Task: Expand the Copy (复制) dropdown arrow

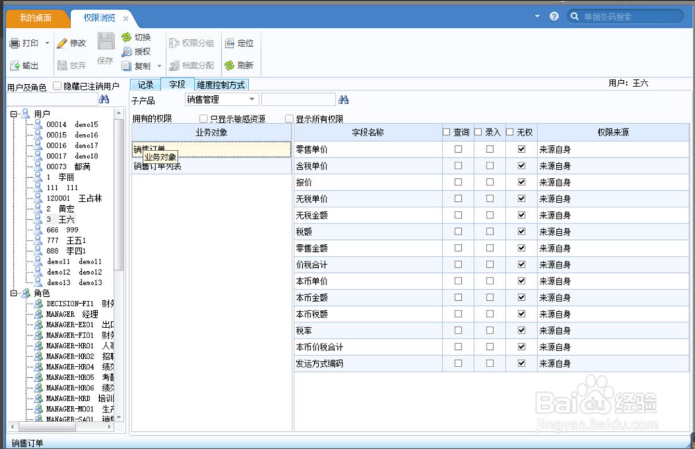Action: (160, 66)
